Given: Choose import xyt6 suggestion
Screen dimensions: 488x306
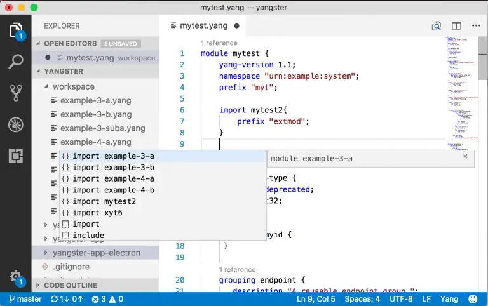Looking at the screenshot, I should point(163,213).
